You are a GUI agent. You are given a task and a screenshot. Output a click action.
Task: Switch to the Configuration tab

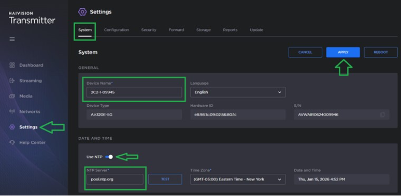click(117, 30)
